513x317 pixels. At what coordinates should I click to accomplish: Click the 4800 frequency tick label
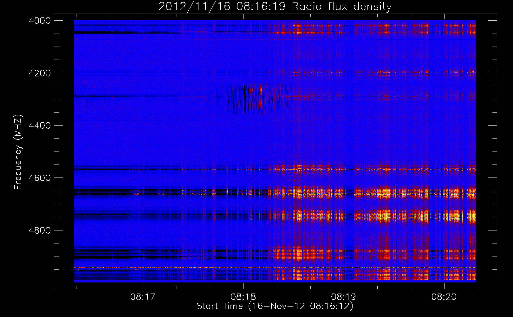click(40, 230)
